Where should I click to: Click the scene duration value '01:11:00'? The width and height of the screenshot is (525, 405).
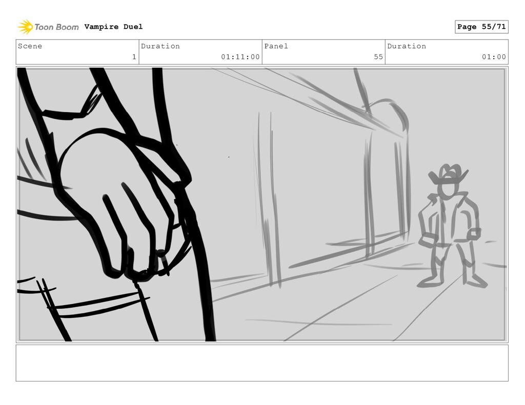(x=240, y=57)
